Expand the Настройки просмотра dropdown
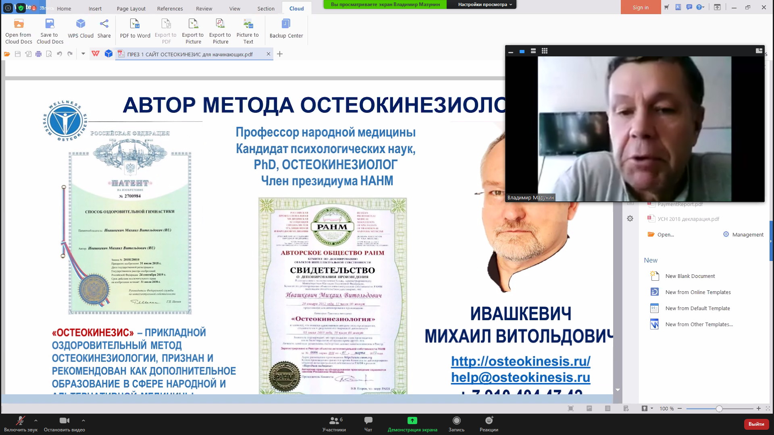The image size is (774, 435). pyautogui.click(x=485, y=4)
